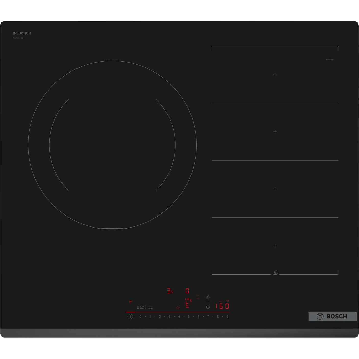The height and width of the screenshot is (359, 359).
Task: Set power level 9 on slider
Action: (x=227, y=317)
